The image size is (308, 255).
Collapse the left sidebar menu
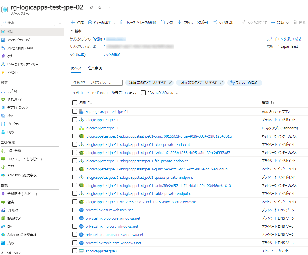pyautogui.click(x=59, y=23)
